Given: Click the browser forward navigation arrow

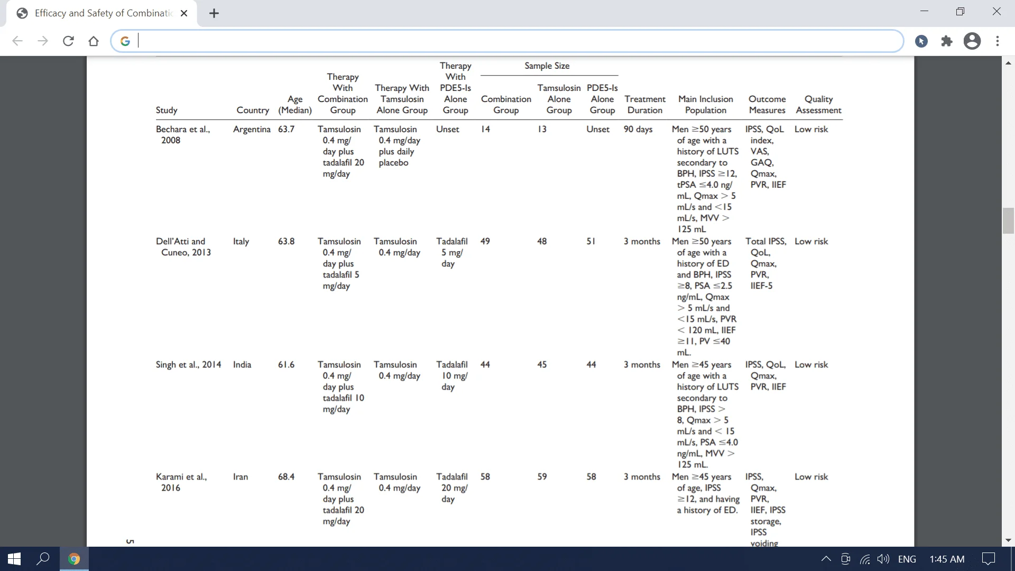Looking at the screenshot, I should [x=43, y=41].
